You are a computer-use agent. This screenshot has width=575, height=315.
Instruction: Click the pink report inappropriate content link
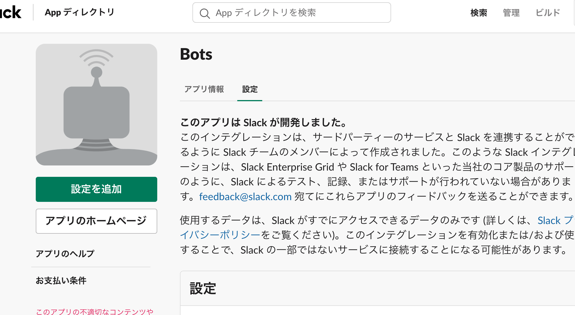95,312
